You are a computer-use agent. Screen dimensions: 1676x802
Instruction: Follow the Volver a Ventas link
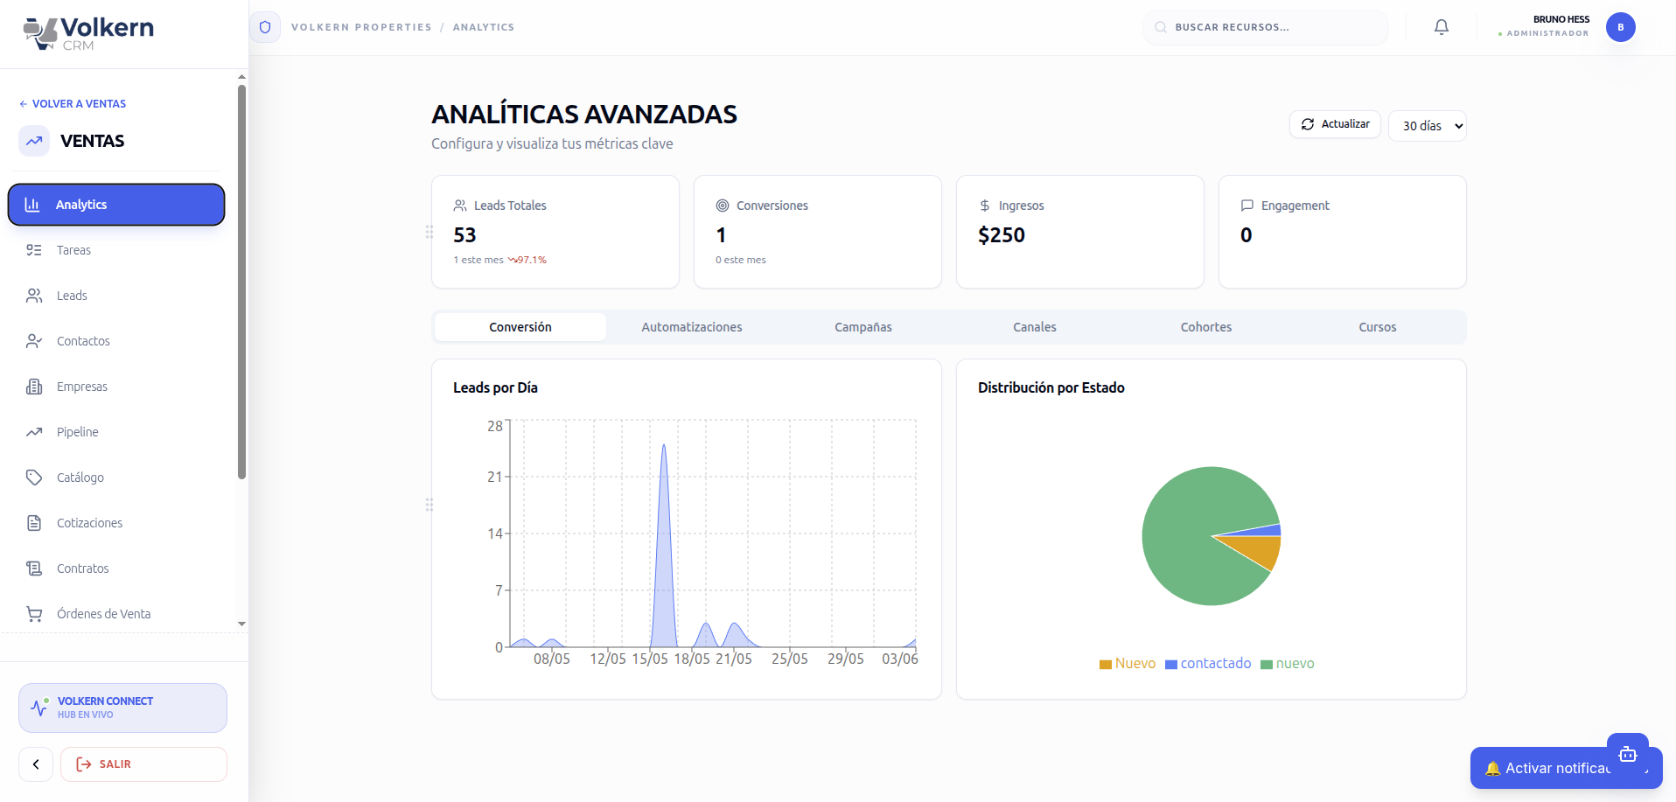coord(73,103)
